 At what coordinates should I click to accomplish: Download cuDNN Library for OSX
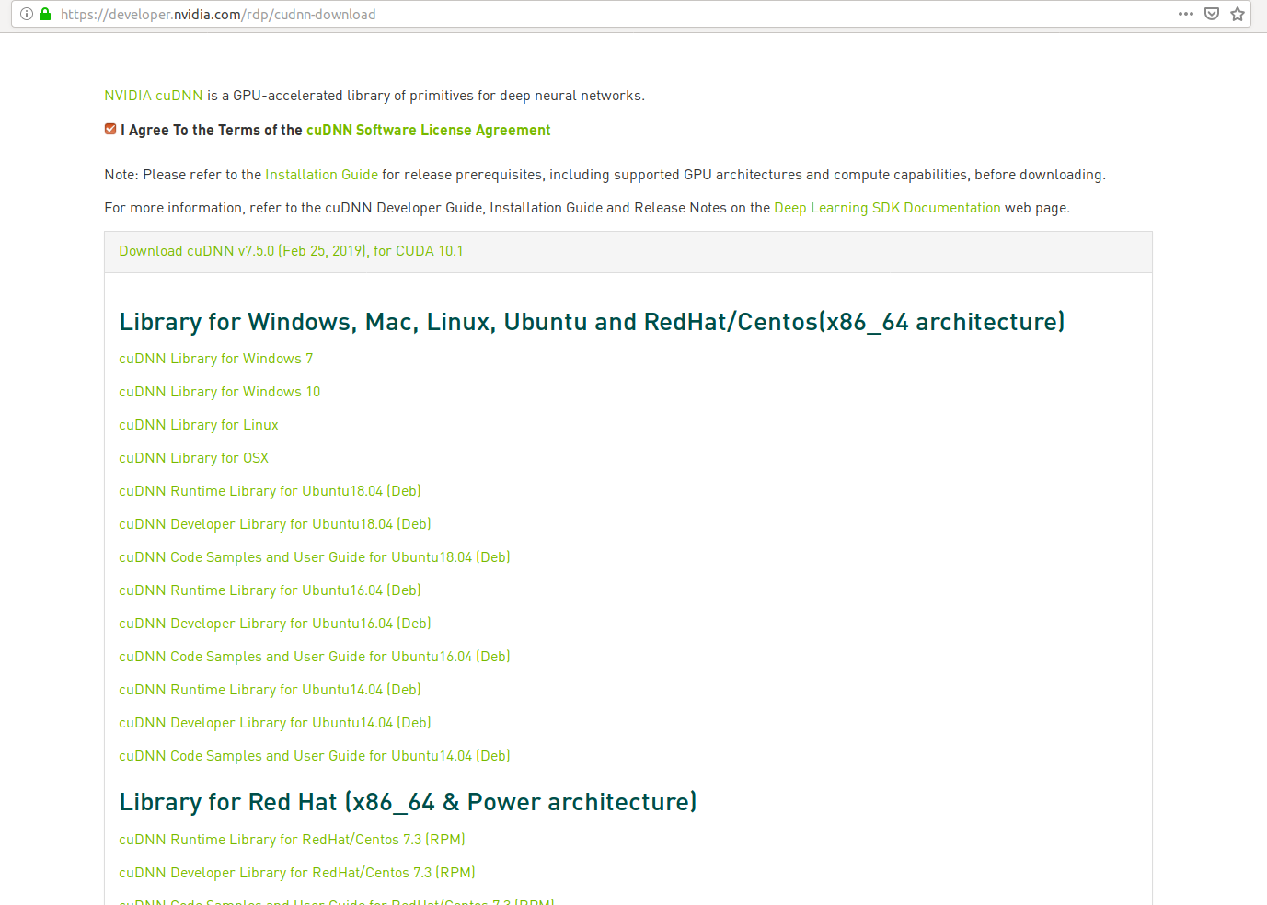click(193, 457)
